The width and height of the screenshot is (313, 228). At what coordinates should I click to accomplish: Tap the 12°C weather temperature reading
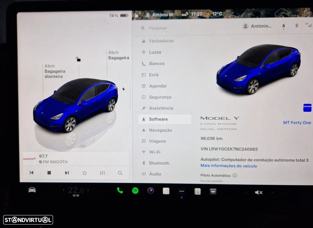(217, 14)
